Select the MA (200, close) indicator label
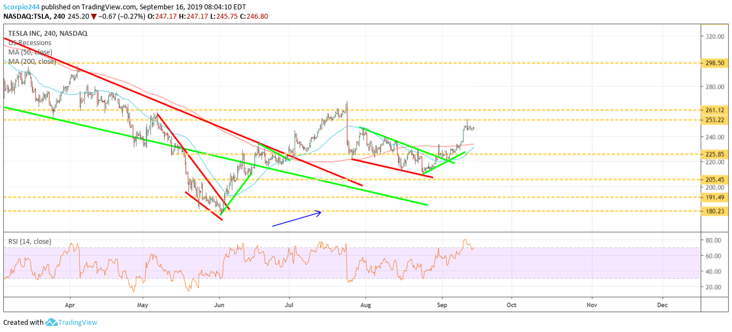This screenshot has width=732, height=332. (x=32, y=62)
